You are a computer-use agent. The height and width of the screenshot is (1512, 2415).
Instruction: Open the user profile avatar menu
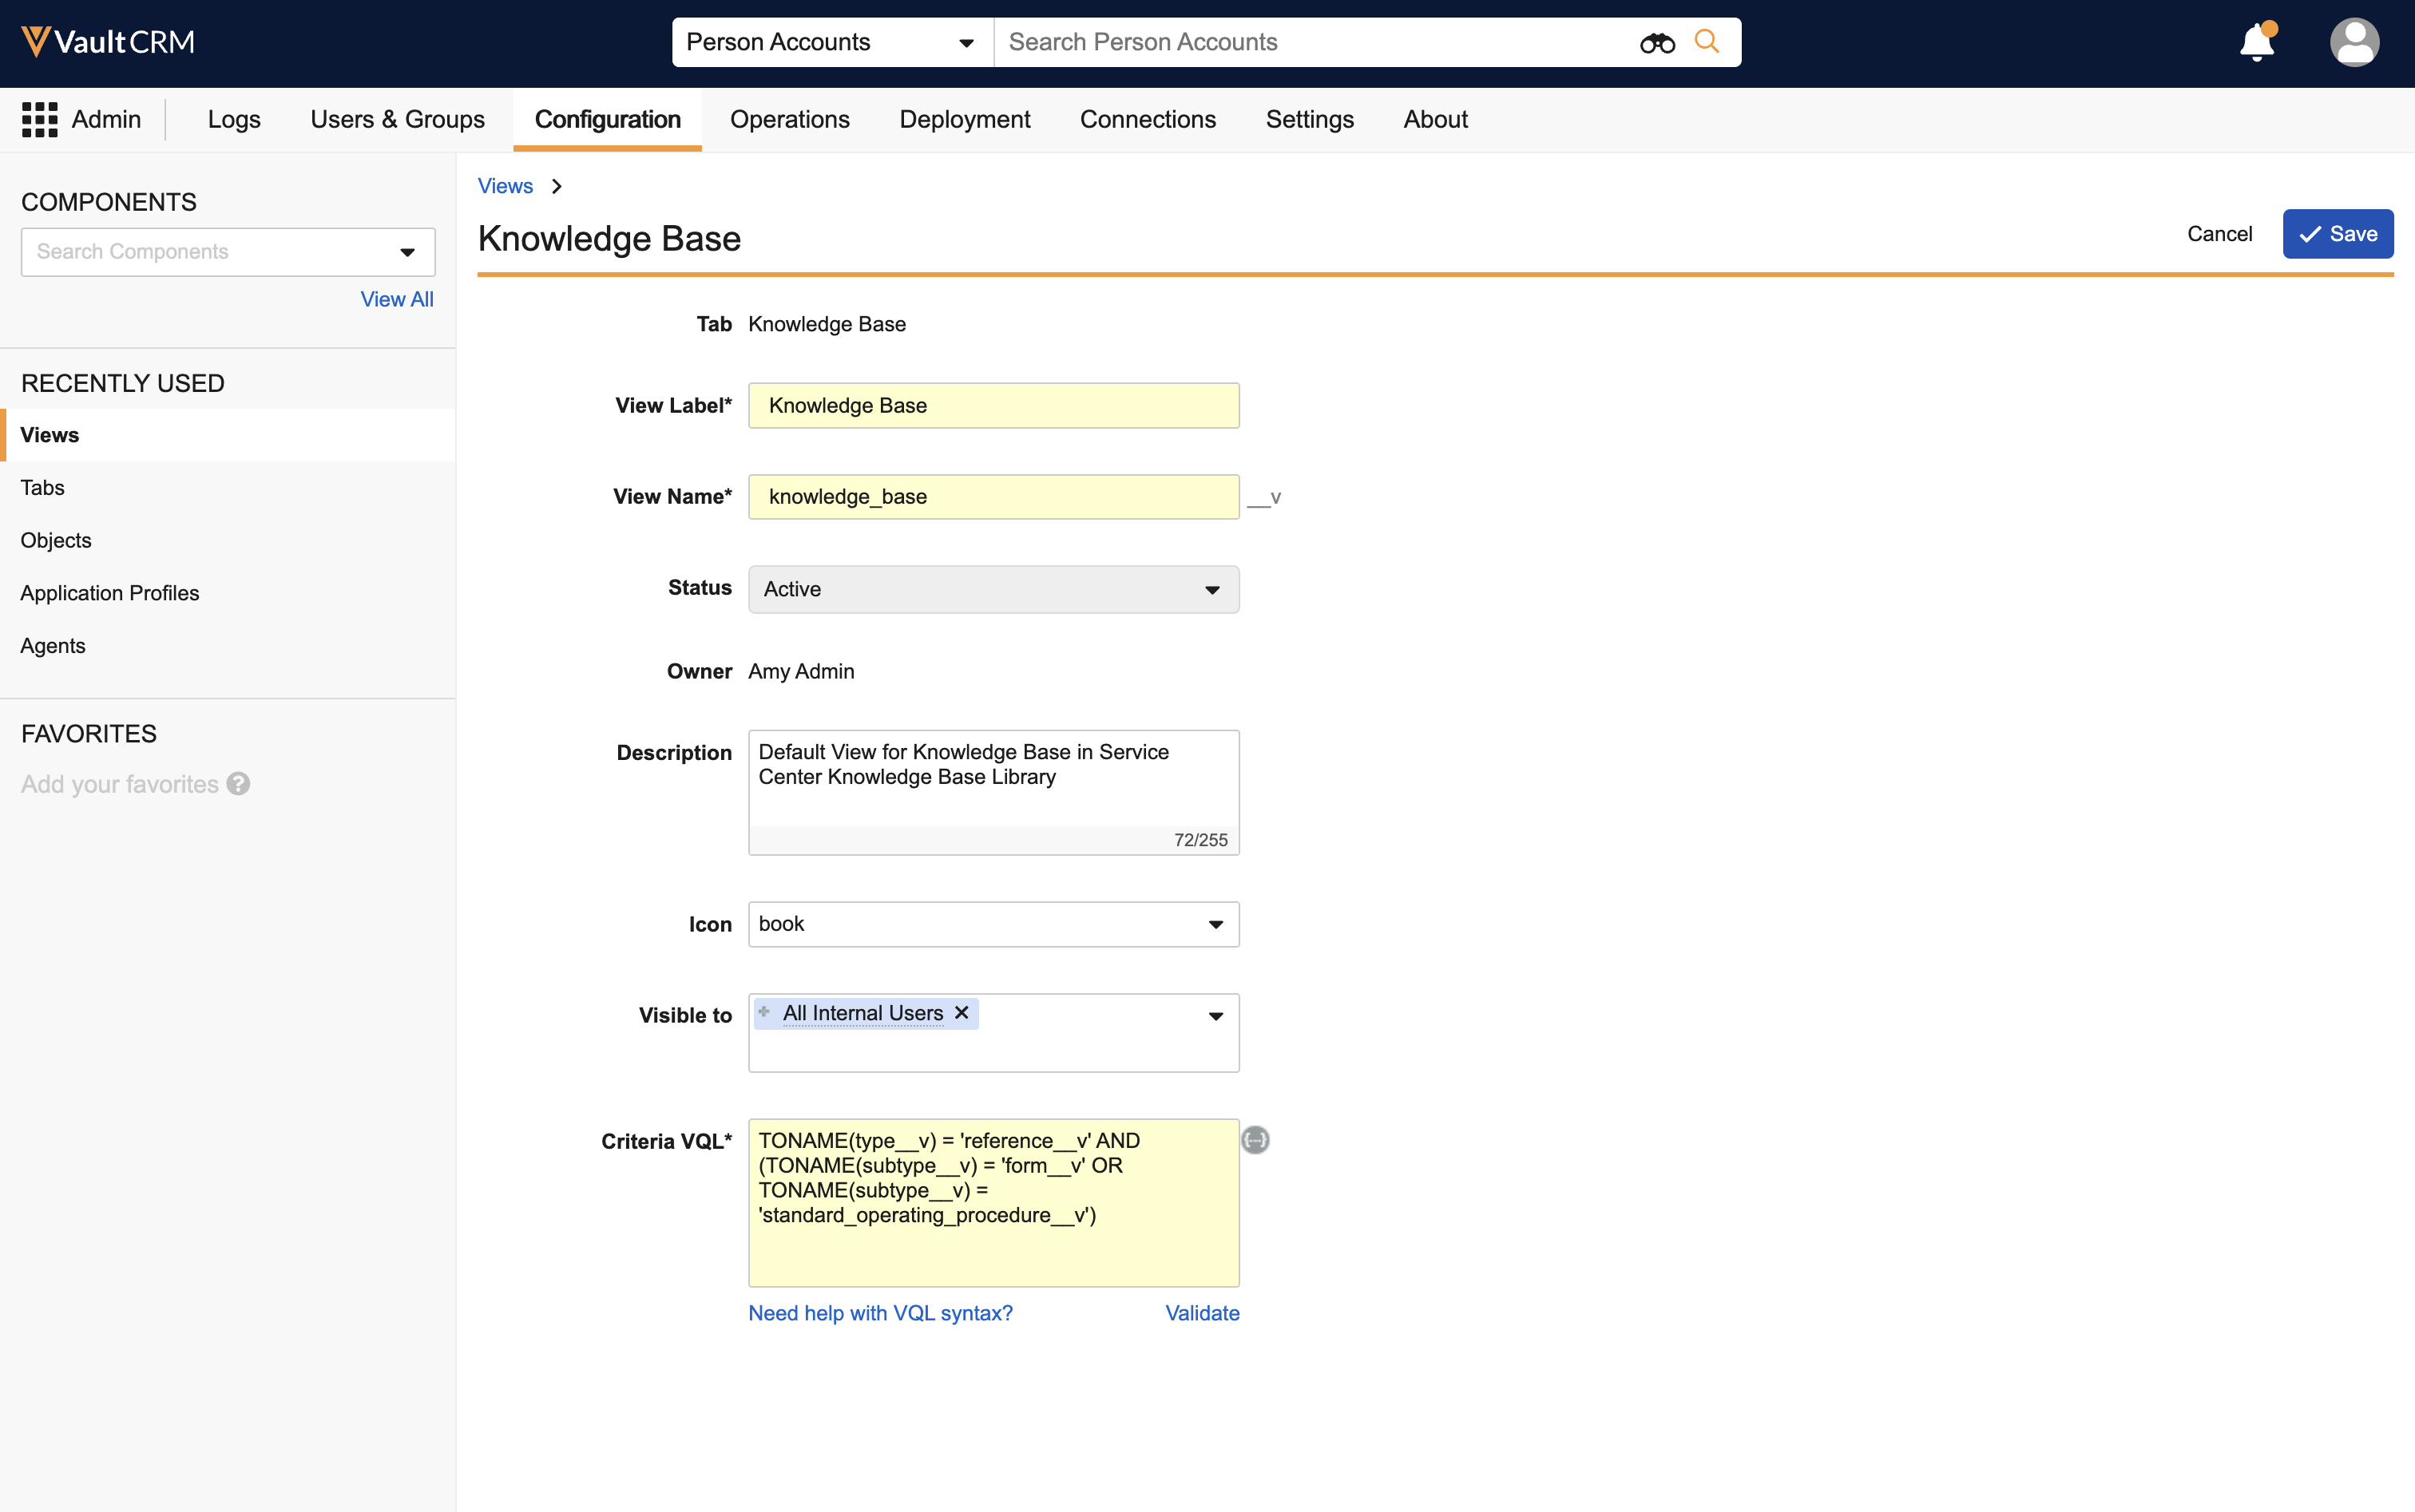[2354, 43]
